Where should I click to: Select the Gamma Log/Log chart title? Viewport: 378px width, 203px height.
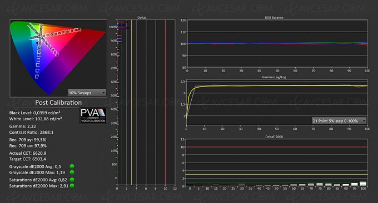tap(274, 77)
